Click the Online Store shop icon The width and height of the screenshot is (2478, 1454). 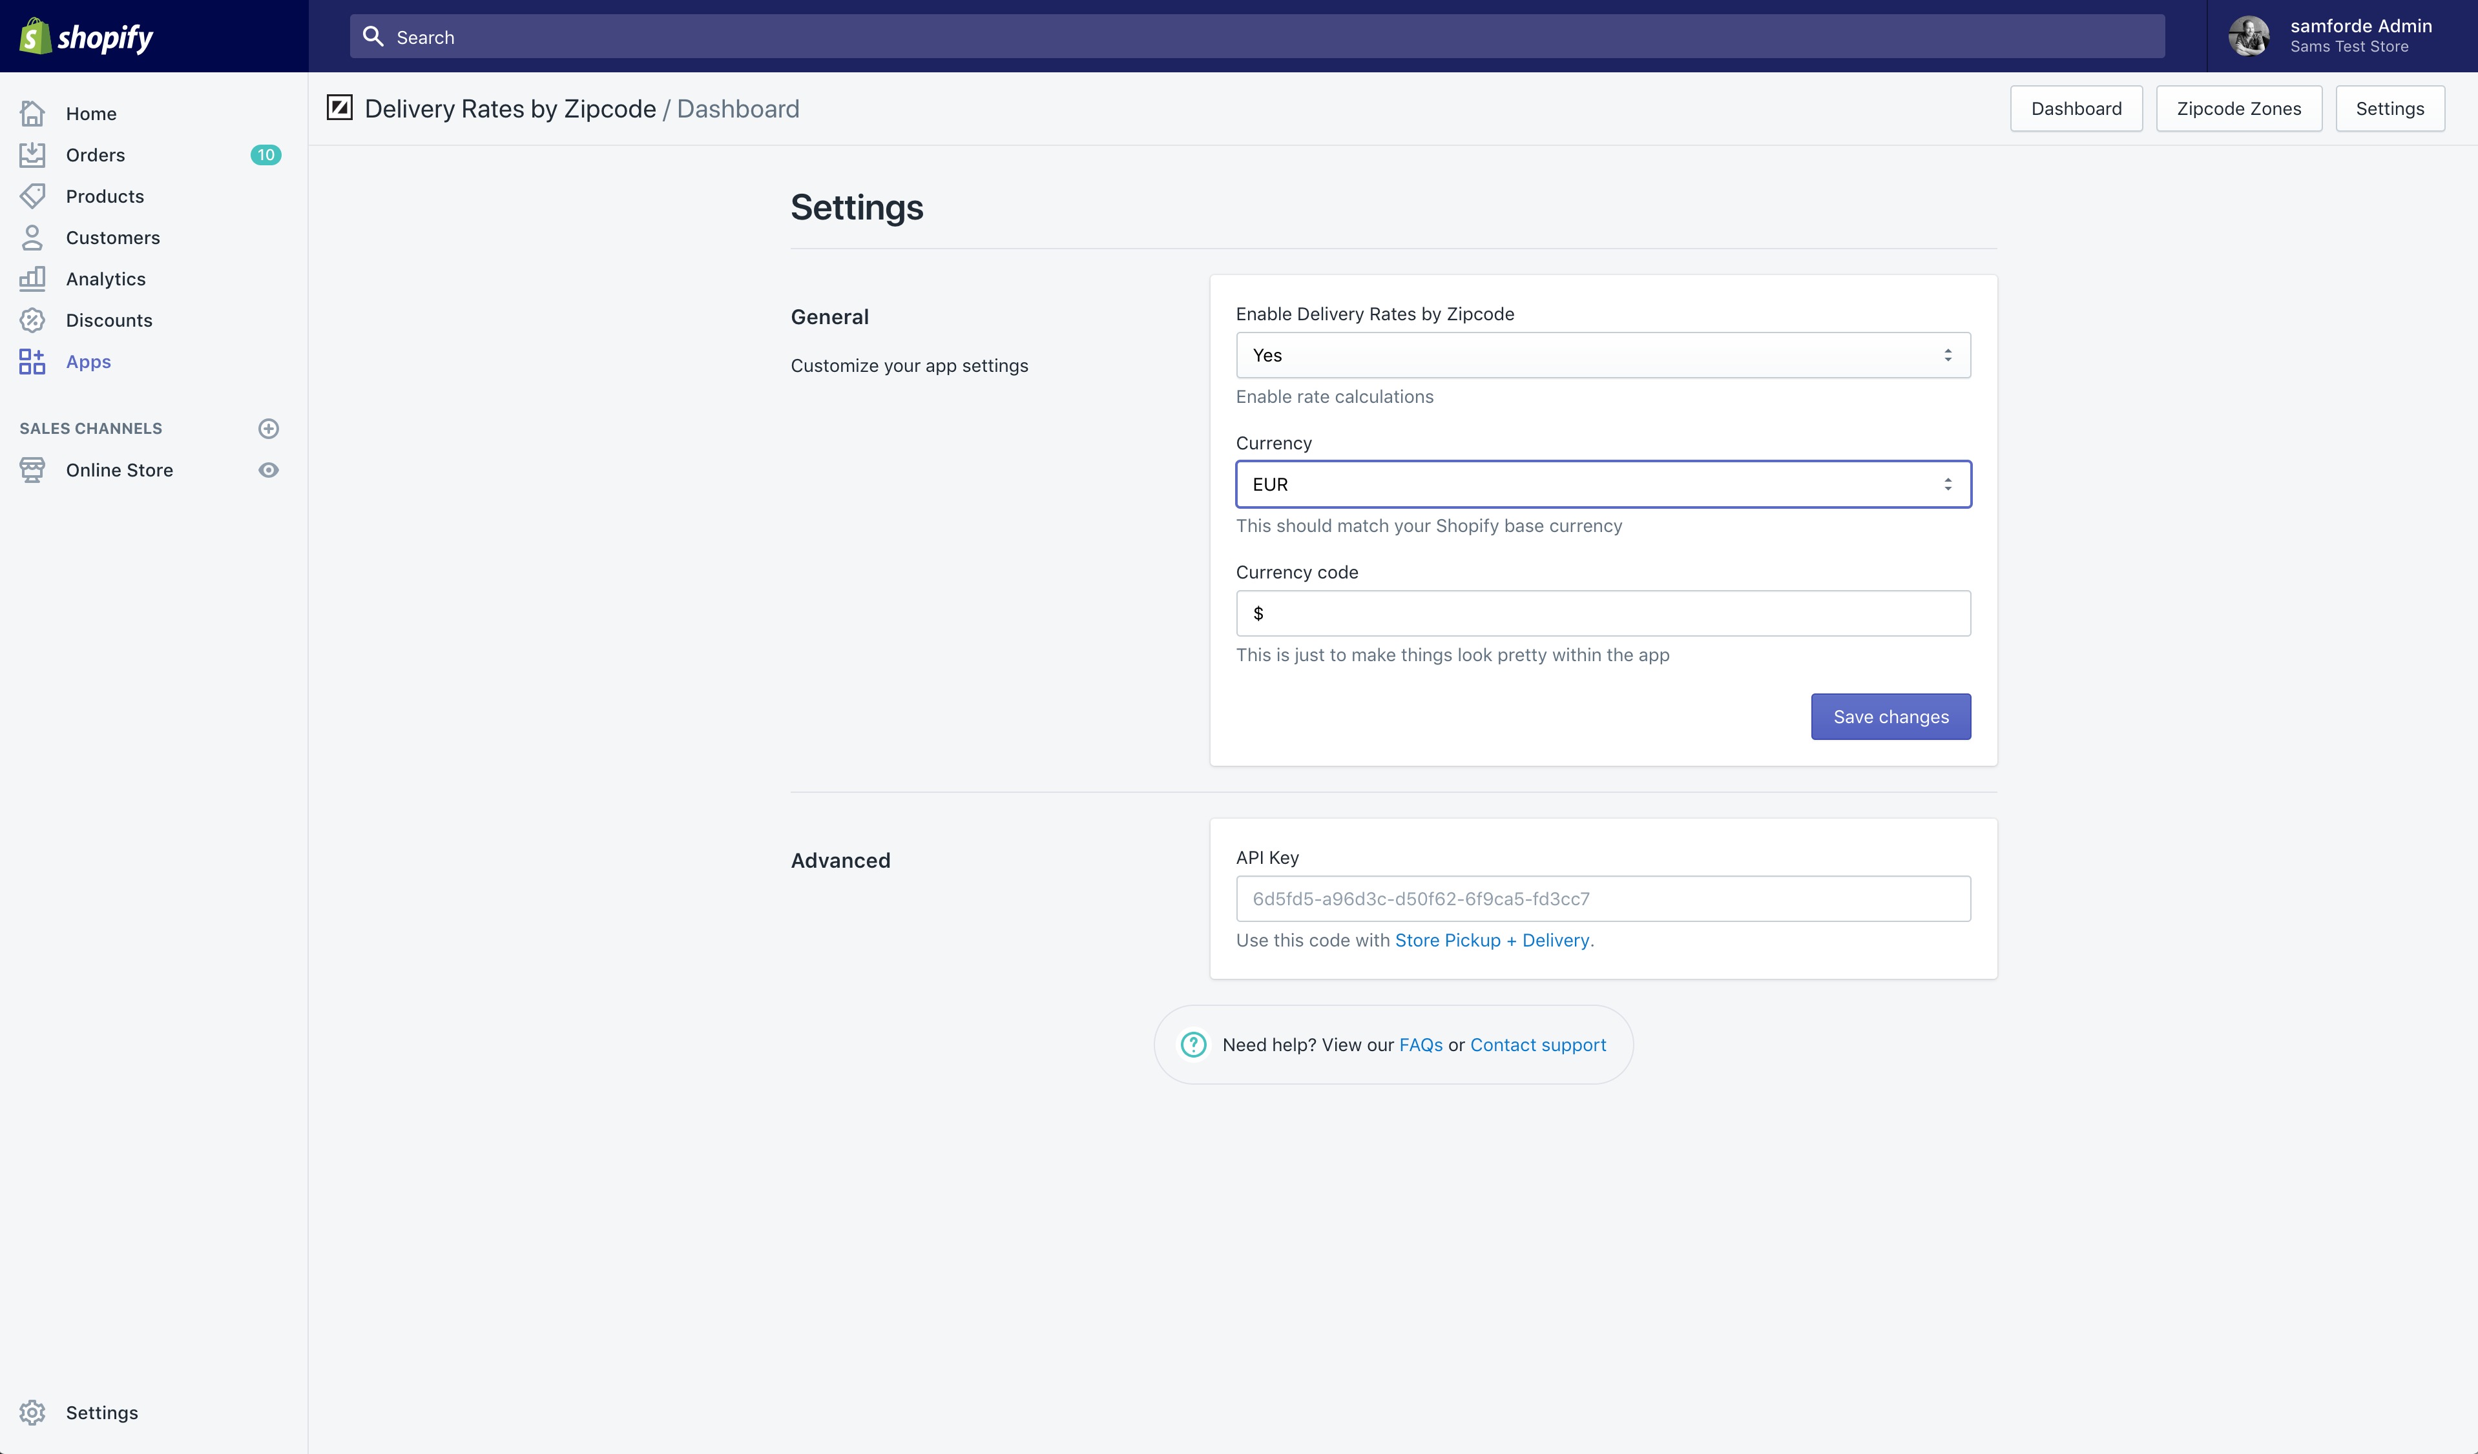coord(32,470)
